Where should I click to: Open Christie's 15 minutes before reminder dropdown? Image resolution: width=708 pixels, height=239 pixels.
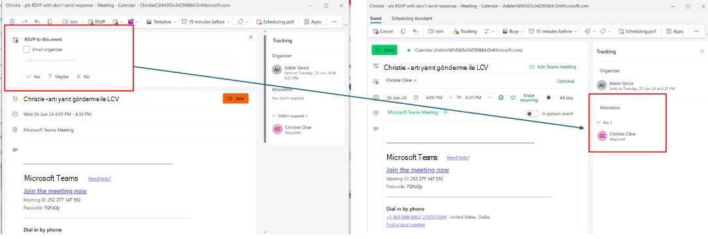pos(206,22)
